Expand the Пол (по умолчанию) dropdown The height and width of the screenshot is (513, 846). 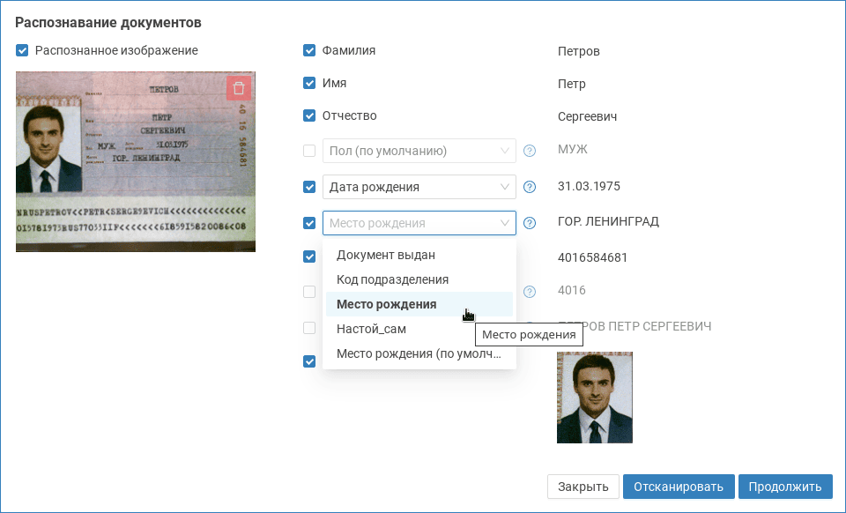(x=419, y=151)
